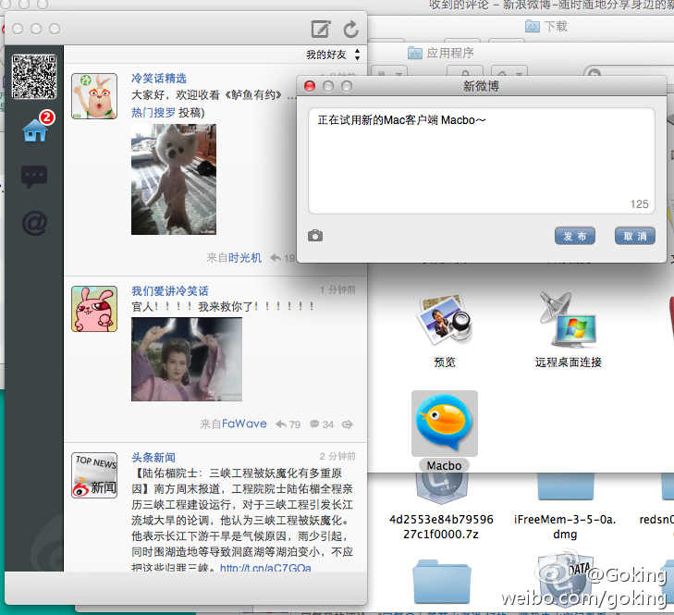Close the 新微博 compose window
The height and width of the screenshot is (615, 674).
pos(310,86)
